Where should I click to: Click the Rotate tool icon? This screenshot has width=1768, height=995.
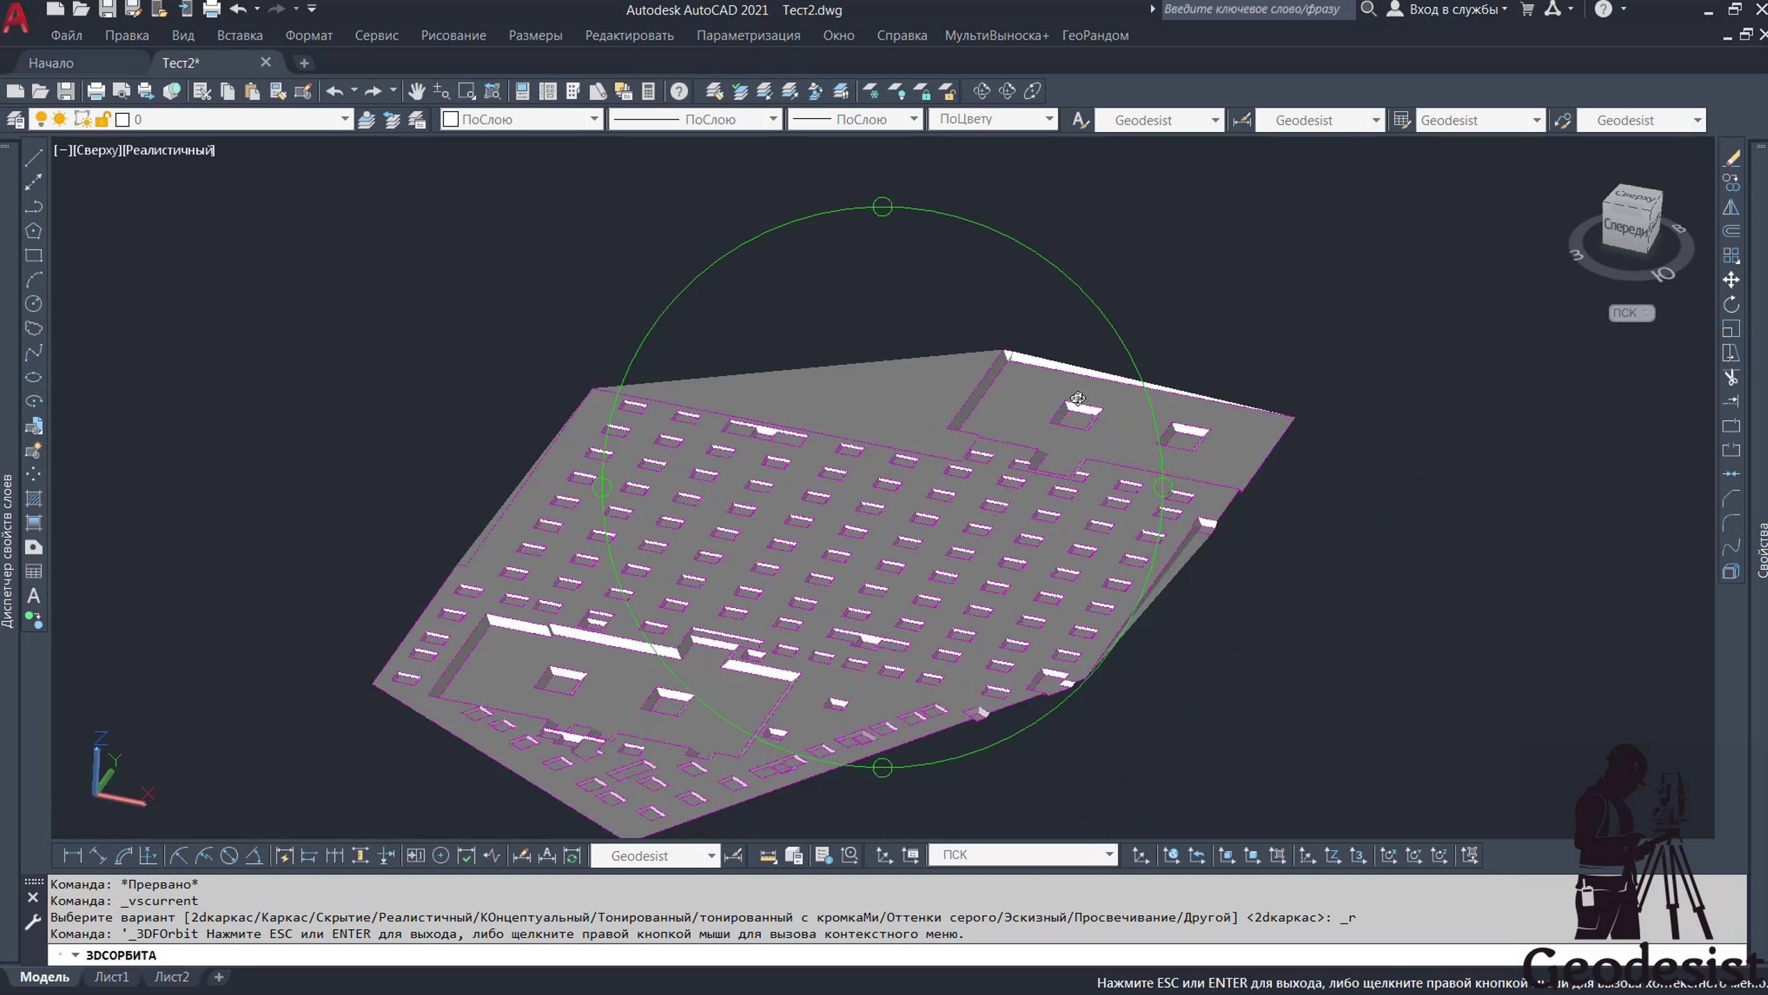pyautogui.click(x=1731, y=304)
